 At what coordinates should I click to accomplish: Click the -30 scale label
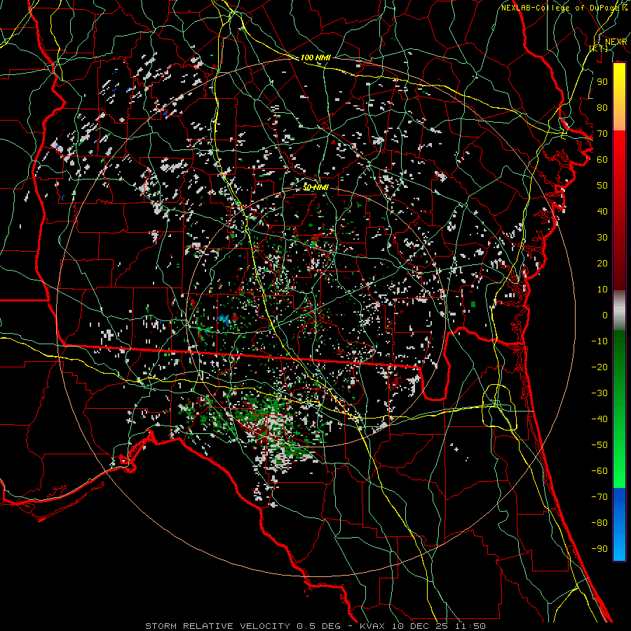click(599, 393)
